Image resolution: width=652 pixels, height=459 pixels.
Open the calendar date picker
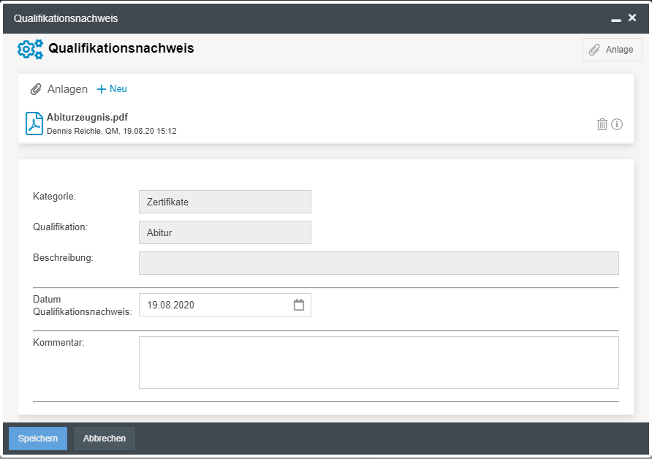tap(299, 306)
